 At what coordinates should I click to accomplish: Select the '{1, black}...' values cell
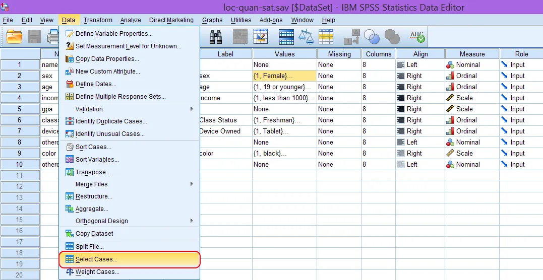point(284,153)
